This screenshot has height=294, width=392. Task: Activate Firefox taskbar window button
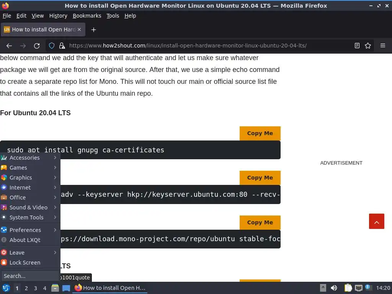click(110, 288)
